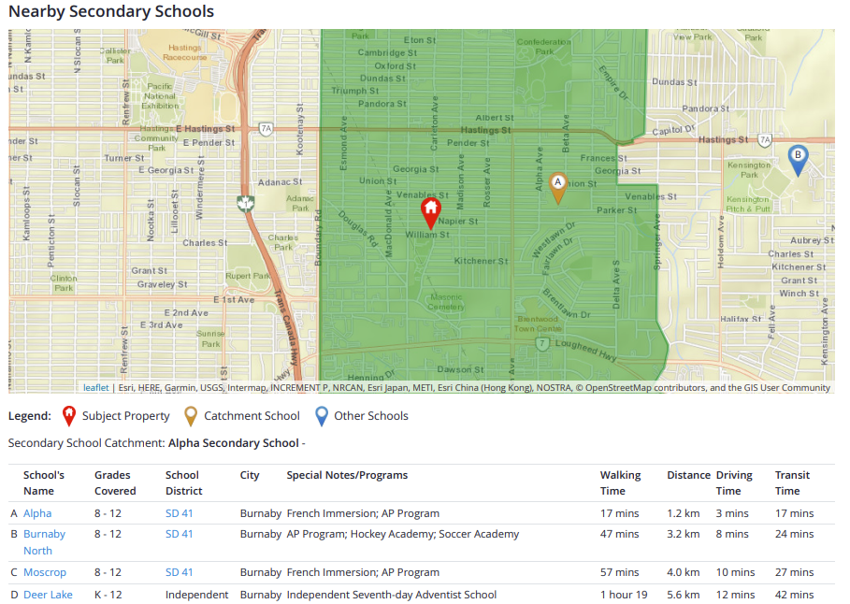Click the Trans-Canada maple leaf highway shield

[x=248, y=203]
